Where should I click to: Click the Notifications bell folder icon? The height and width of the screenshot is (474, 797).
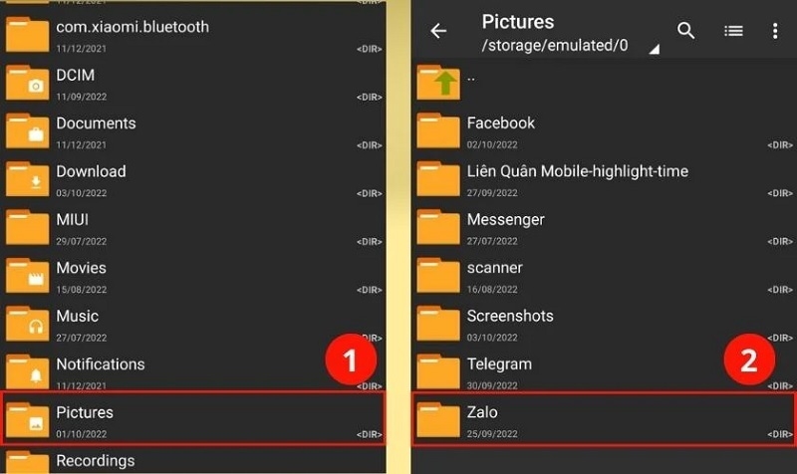[28, 372]
